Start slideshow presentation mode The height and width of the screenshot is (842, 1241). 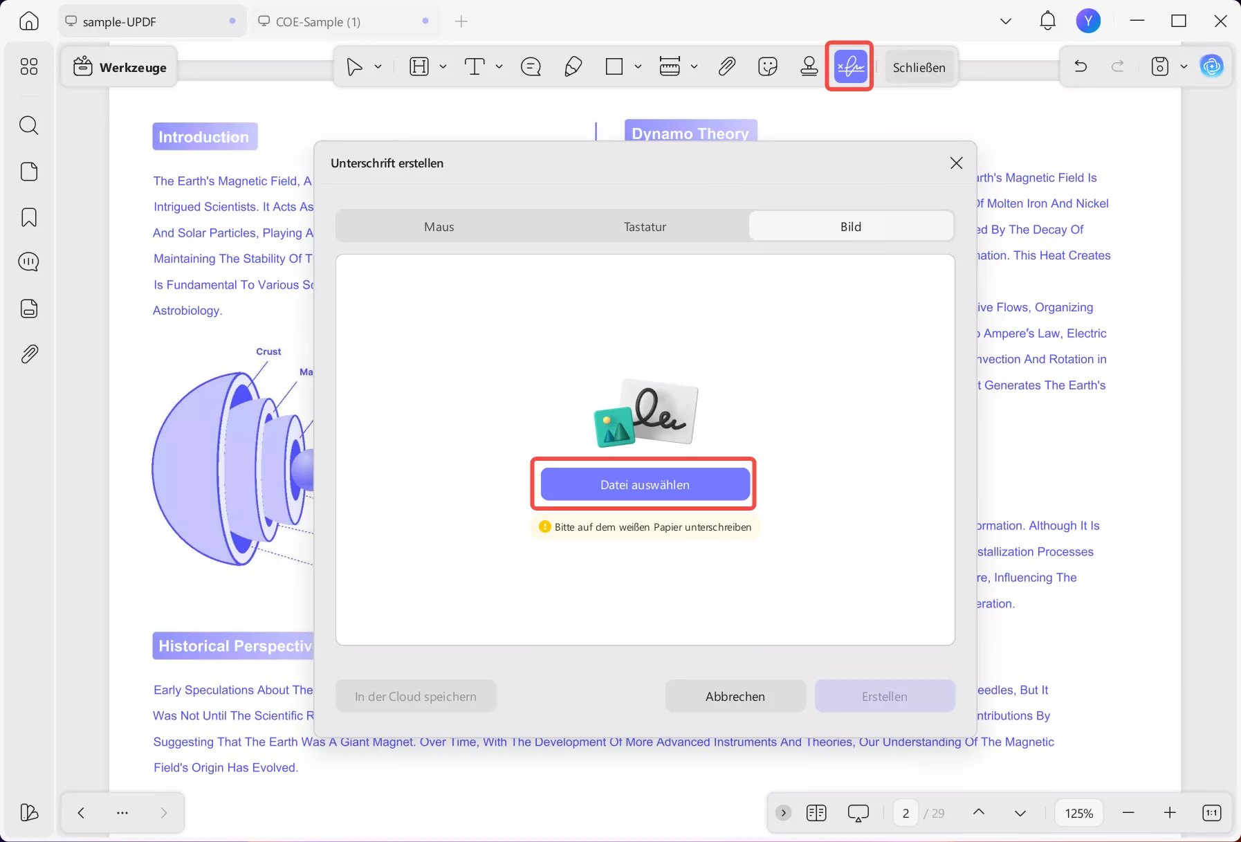pyautogui.click(x=858, y=813)
